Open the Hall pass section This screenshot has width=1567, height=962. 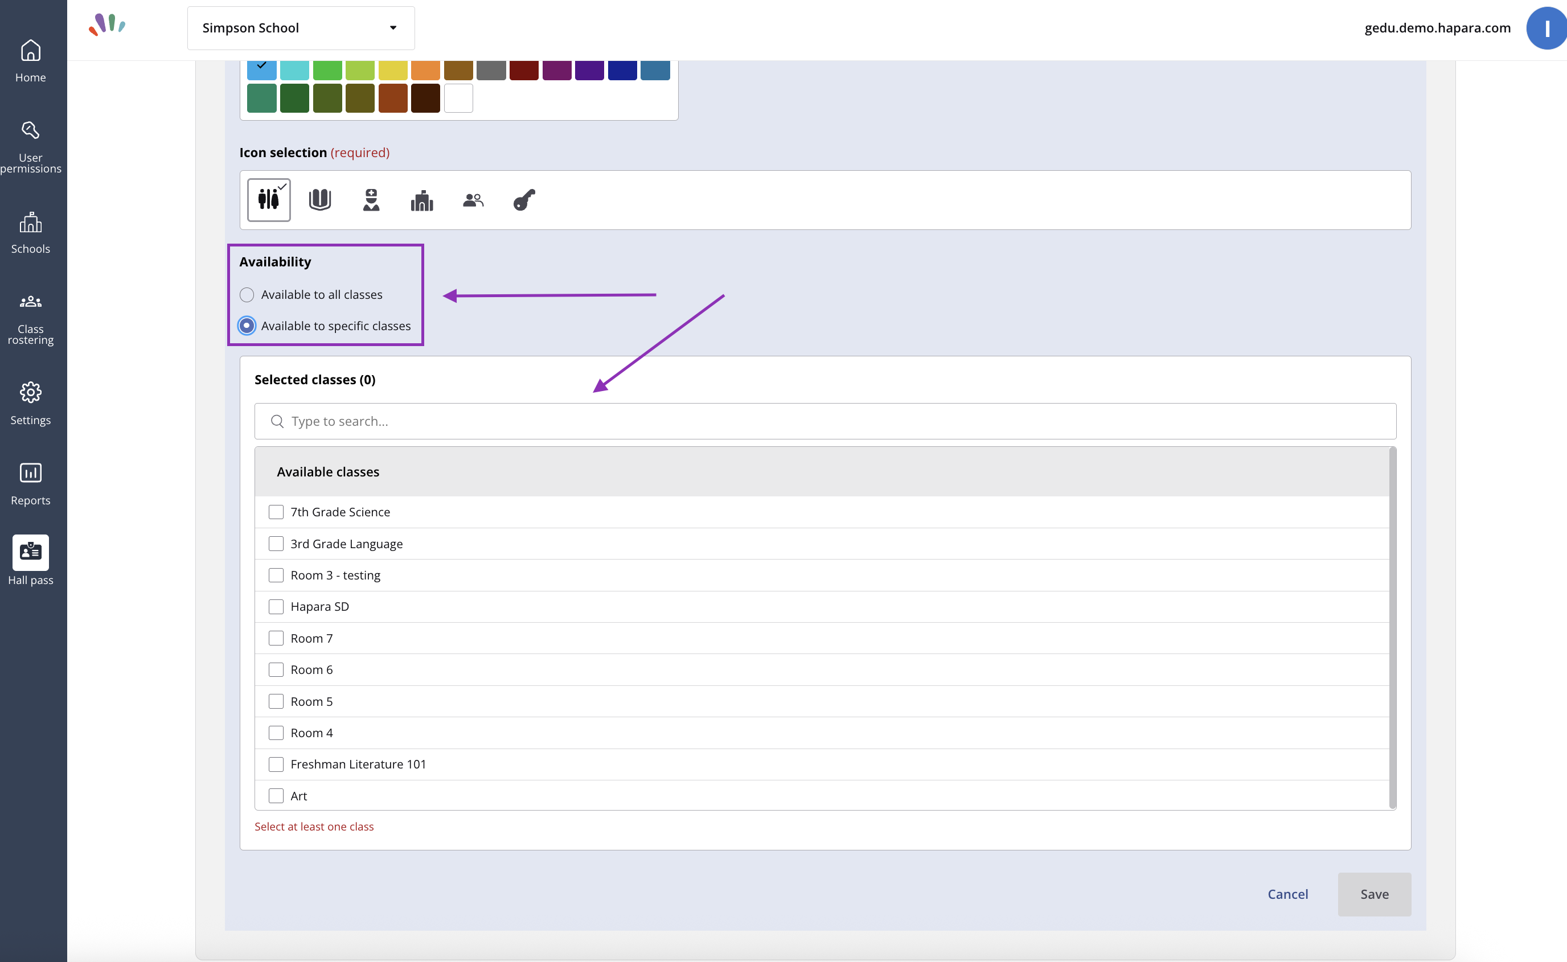point(31,560)
